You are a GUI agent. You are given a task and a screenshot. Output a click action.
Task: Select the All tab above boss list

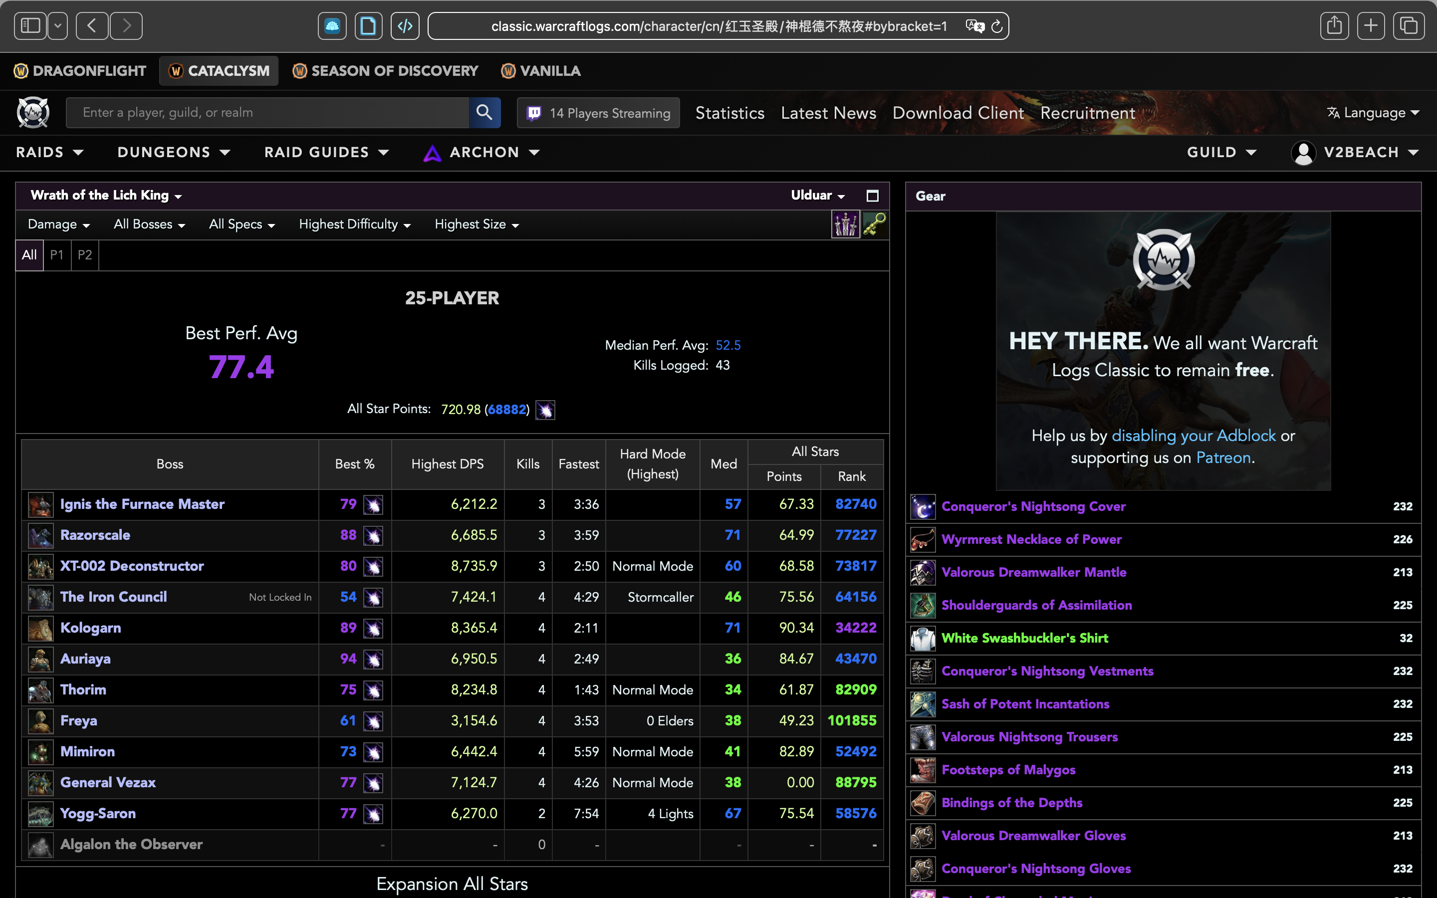pos(28,253)
